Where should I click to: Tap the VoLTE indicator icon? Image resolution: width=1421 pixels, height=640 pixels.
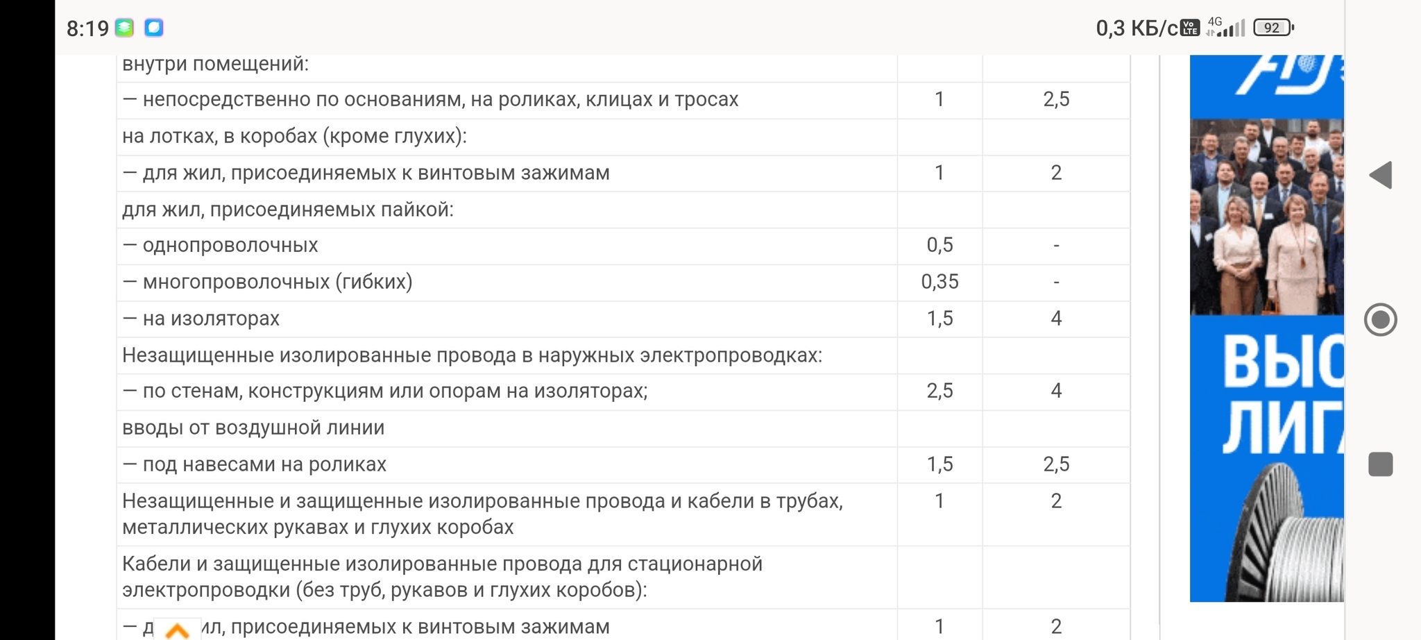pyautogui.click(x=1190, y=28)
